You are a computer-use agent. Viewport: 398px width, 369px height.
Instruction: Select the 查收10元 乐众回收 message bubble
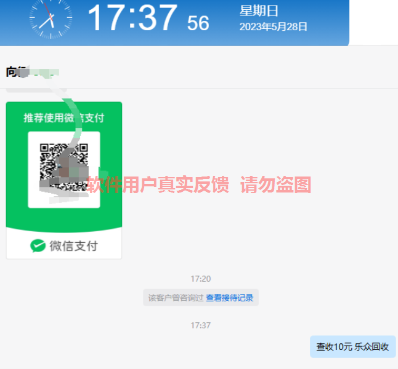point(352,346)
